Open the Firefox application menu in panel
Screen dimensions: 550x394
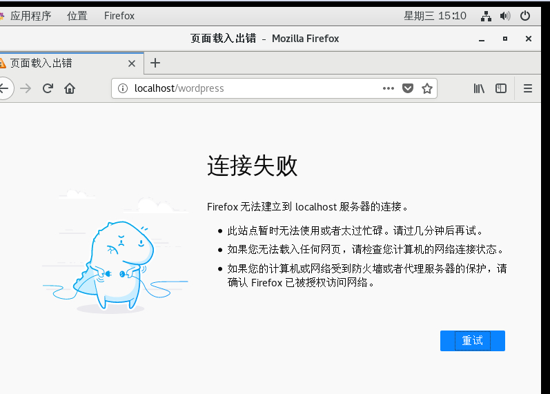[x=119, y=16]
